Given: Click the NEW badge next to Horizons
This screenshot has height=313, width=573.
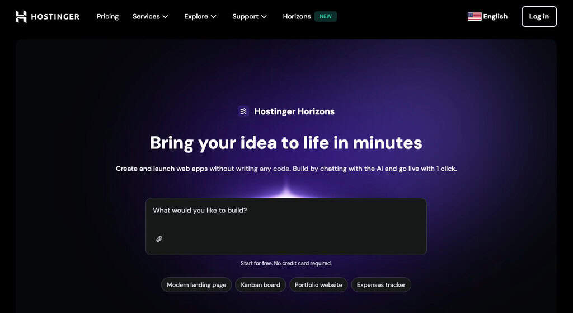Looking at the screenshot, I should (x=326, y=16).
